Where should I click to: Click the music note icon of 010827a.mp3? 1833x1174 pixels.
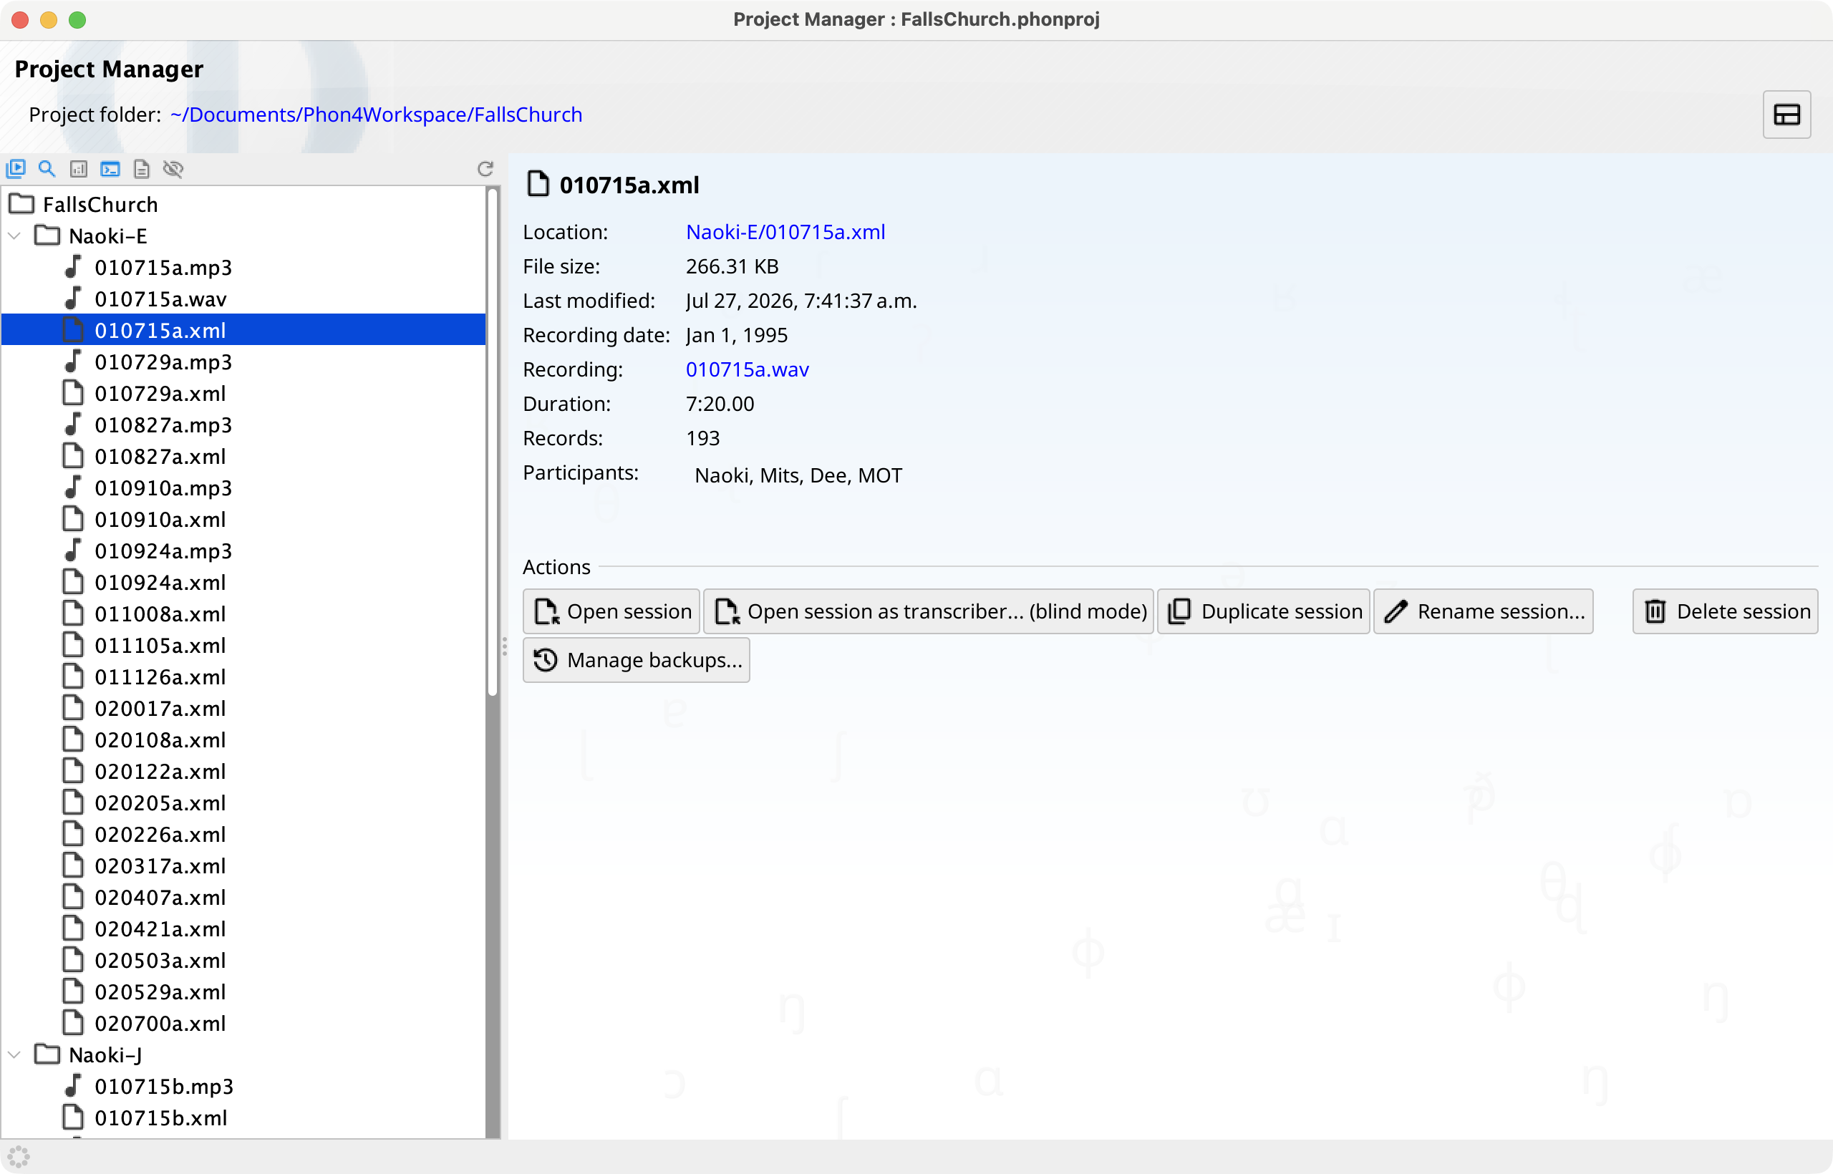[73, 424]
